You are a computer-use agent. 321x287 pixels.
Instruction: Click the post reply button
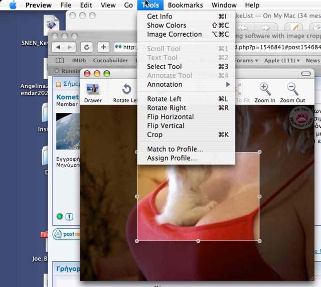(x=67, y=234)
